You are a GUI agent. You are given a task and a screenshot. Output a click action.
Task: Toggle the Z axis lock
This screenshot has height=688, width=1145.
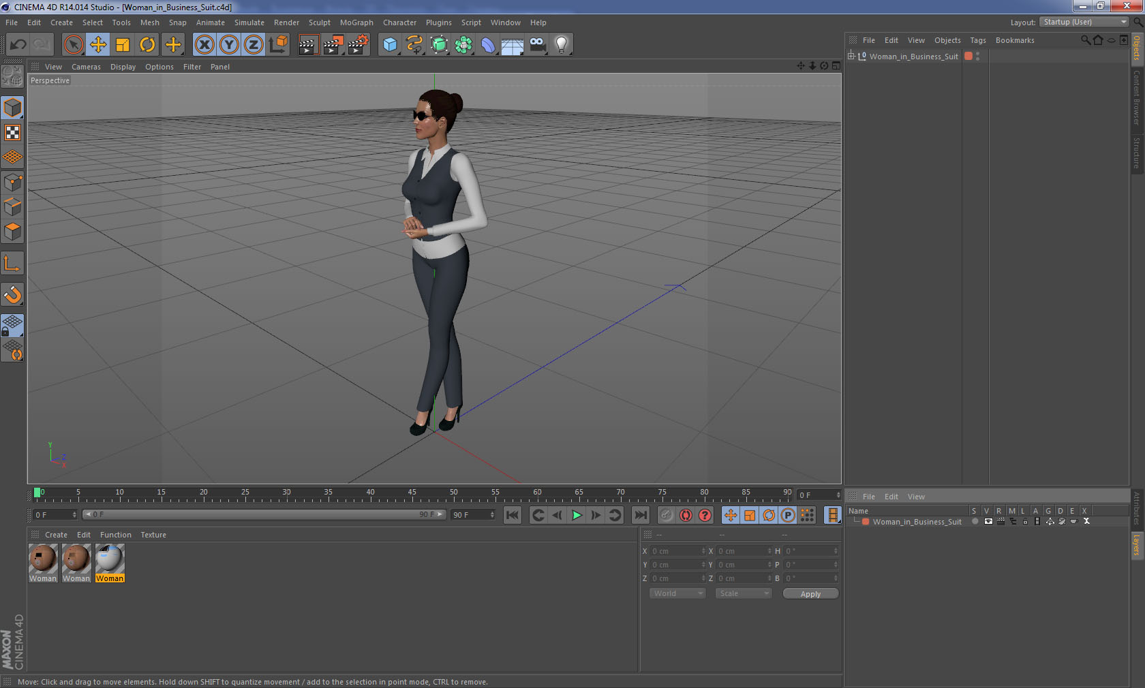click(254, 45)
